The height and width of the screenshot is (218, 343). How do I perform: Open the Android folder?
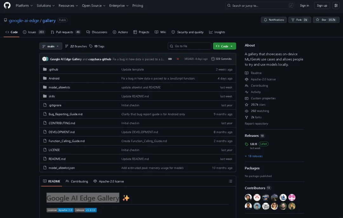[x=54, y=78]
